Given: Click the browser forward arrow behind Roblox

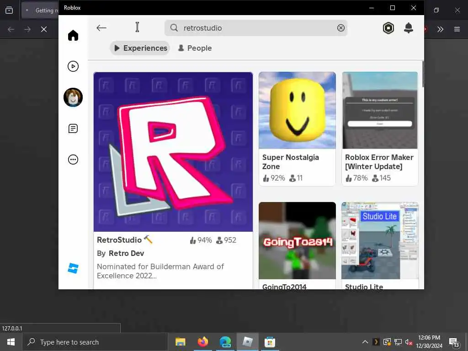Looking at the screenshot, I should pos(27,29).
